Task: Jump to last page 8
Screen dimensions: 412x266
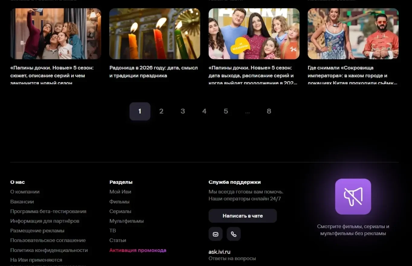Action: 269,111
